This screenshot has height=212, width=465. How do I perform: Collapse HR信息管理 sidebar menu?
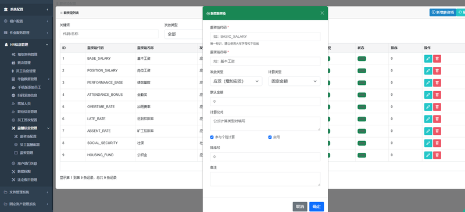(26, 45)
